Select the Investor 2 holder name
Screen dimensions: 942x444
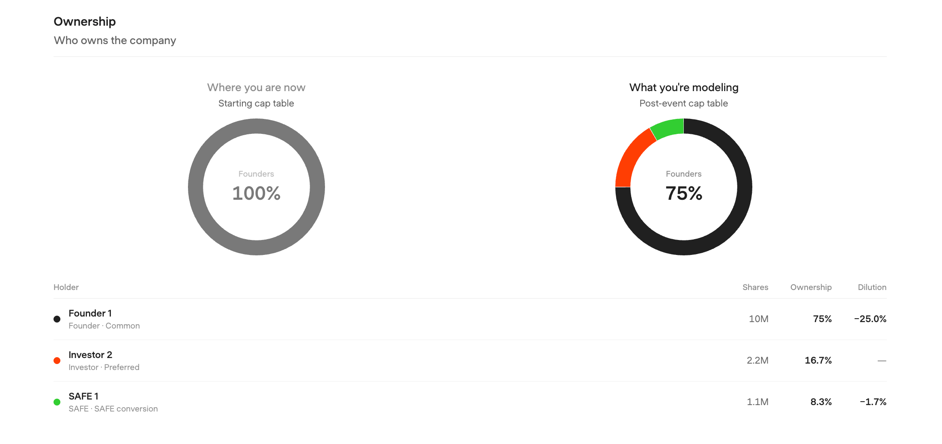[x=90, y=355]
